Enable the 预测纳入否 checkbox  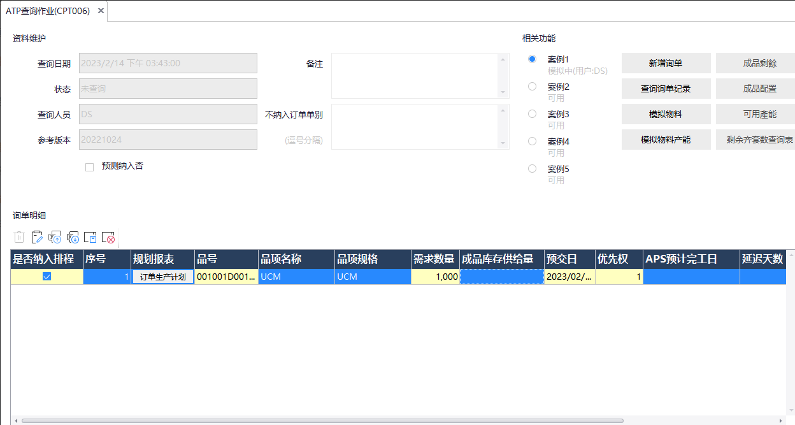click(90, 167)
